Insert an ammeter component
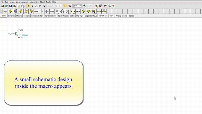Screen dimensions: 202x114 (x=31, y=11)
